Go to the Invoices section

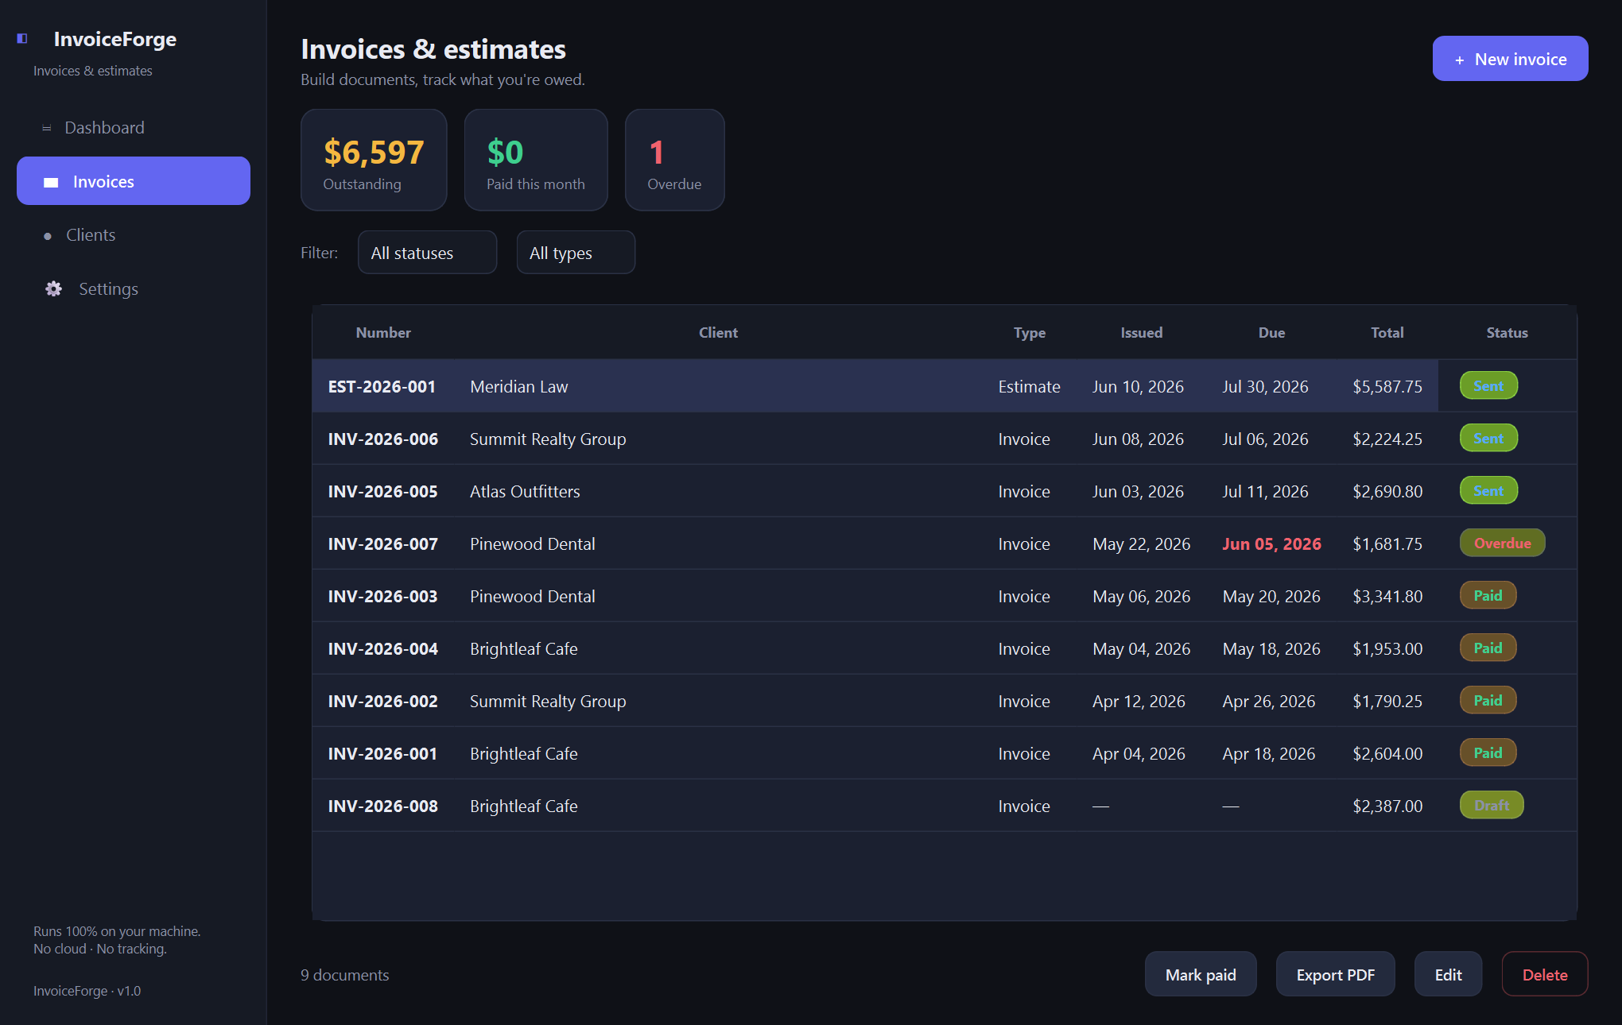(134, 181)
